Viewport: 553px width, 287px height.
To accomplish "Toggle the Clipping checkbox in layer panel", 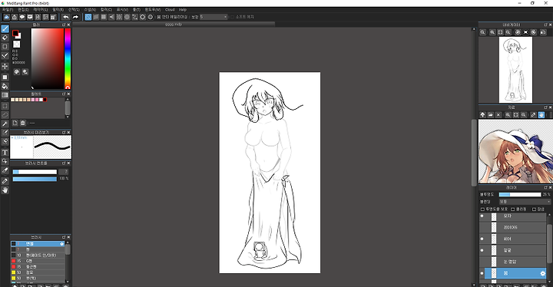I will point(513,209).
